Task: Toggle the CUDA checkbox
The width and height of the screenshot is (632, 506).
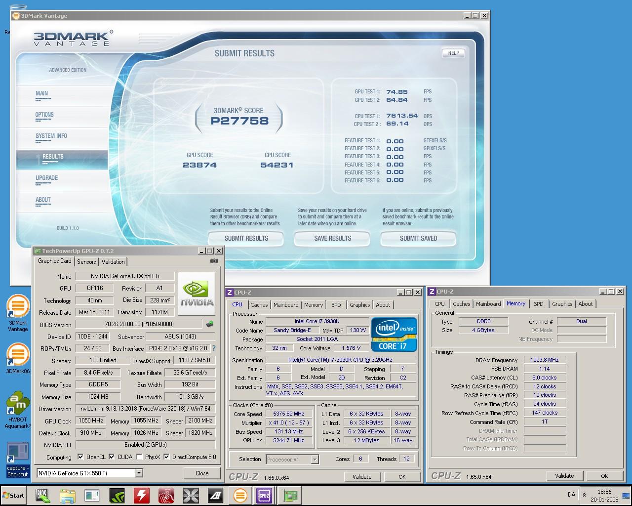Action: 112,457
